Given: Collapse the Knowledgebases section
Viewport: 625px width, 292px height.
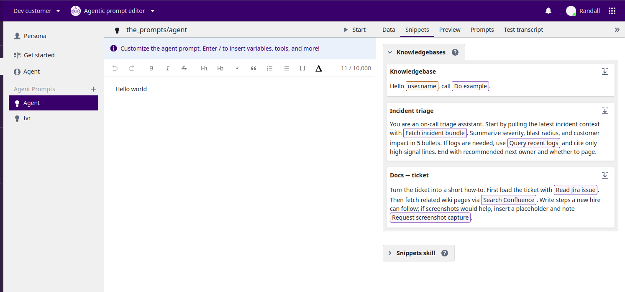Looking at the screenshot, I should click(390, 52).
